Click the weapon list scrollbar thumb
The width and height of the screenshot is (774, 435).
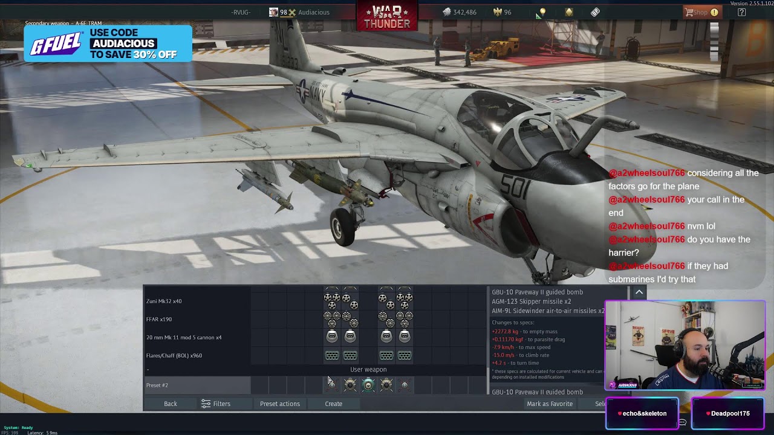point(488,382)
